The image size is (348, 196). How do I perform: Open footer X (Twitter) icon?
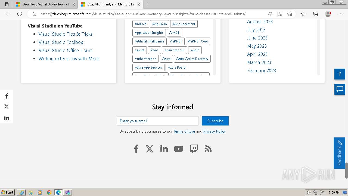150,149
